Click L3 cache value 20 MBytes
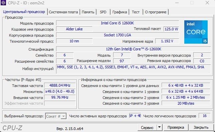 pos(186,103)
